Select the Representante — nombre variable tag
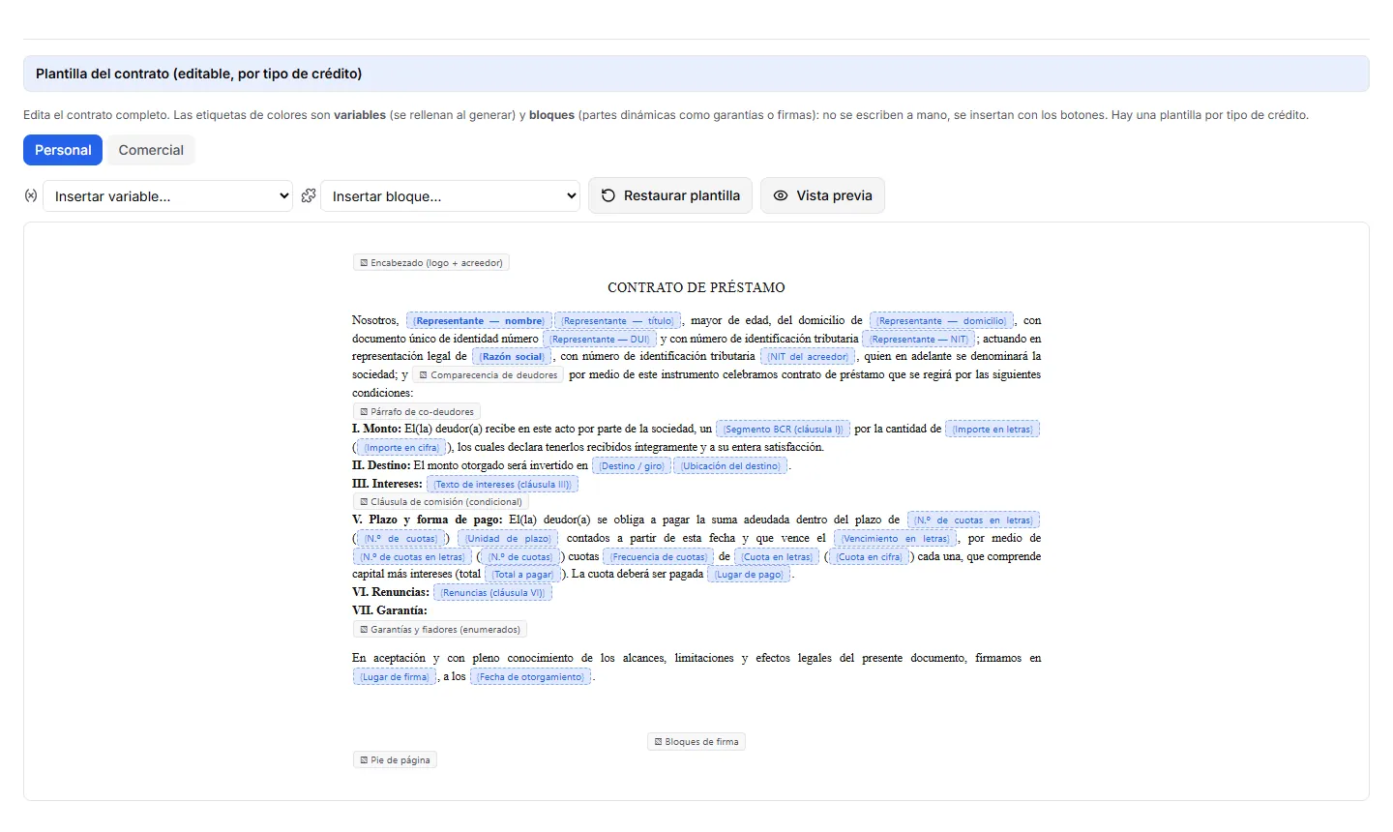Screen dimensions: 1393x832 coord(479,321)
